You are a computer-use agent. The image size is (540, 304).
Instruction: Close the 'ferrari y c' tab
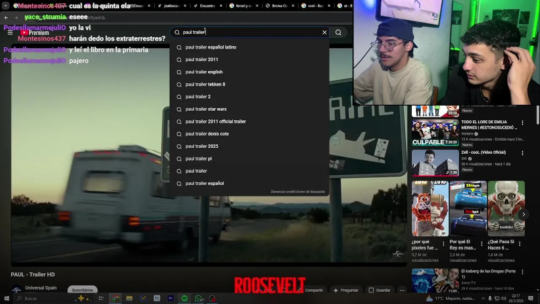coord(256,6)
